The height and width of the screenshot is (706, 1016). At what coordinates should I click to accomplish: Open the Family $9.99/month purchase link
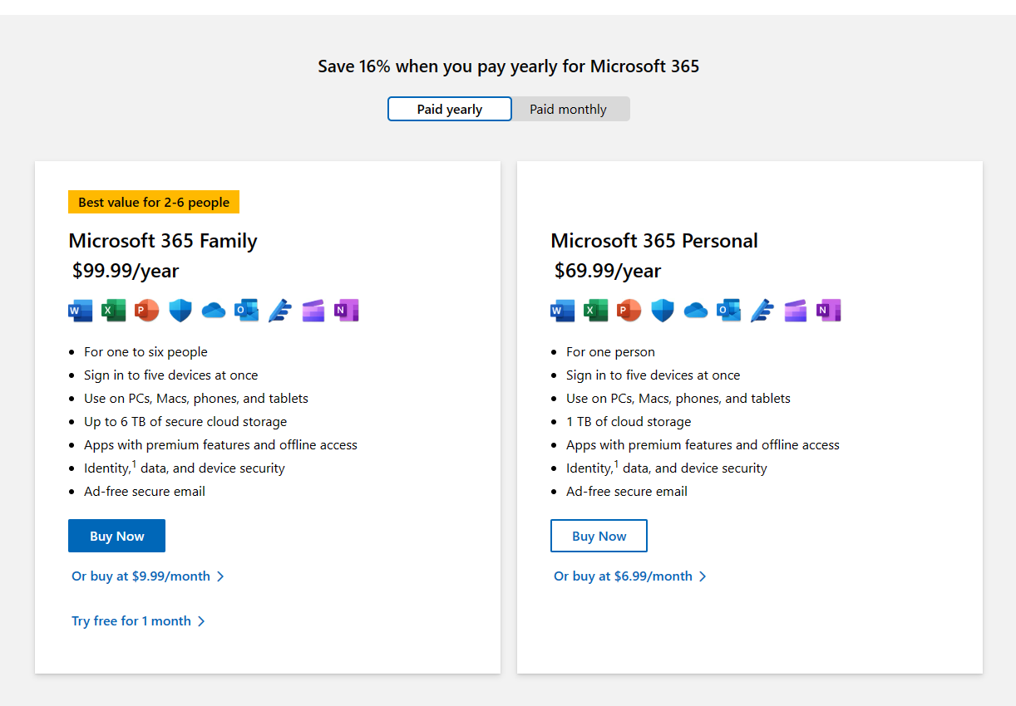tap(147, 576)
